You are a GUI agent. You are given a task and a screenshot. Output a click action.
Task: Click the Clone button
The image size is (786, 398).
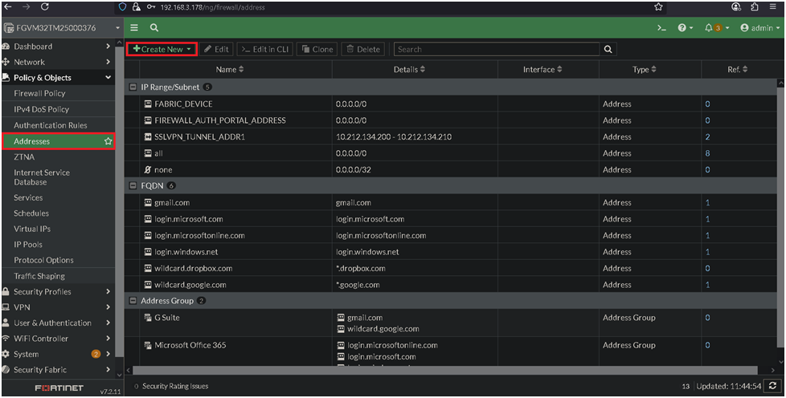(x=317, y=49)
